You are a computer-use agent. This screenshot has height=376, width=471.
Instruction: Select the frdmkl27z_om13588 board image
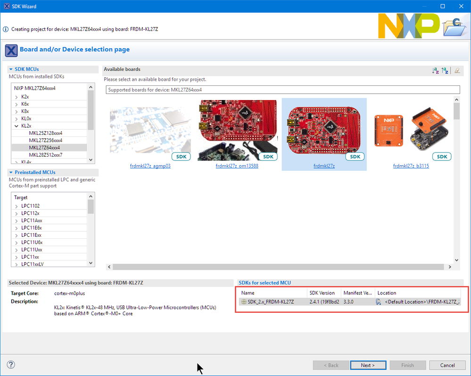(237, 130)
